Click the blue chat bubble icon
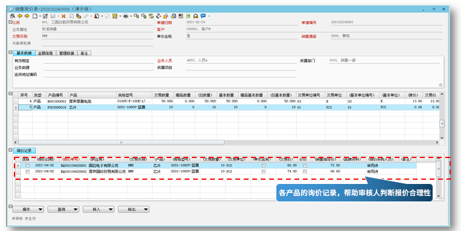Viewport: 461px width, 231px height. [203, 16]
